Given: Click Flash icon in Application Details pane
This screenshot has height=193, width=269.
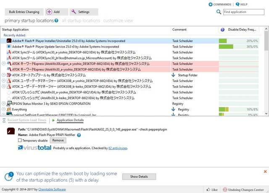Looking at the screenshot, I should click(x=11, y=131).
